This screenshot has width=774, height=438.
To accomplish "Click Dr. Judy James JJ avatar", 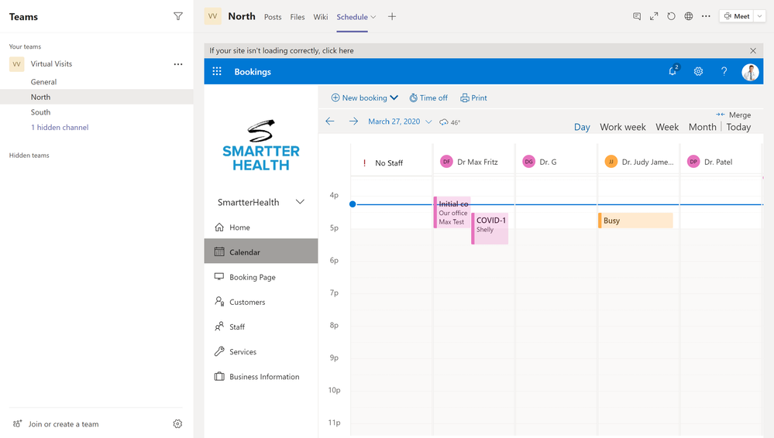I will (x=611, y=162).
